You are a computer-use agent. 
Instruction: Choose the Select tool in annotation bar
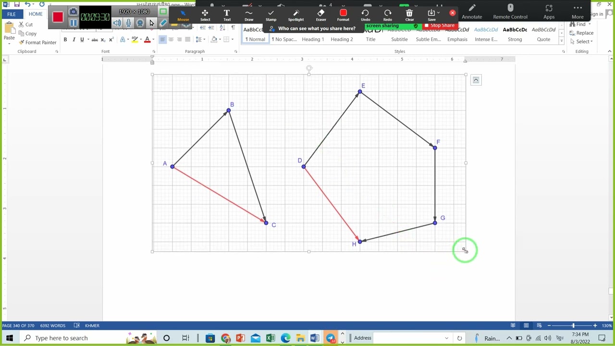click(x=205, y=15)
